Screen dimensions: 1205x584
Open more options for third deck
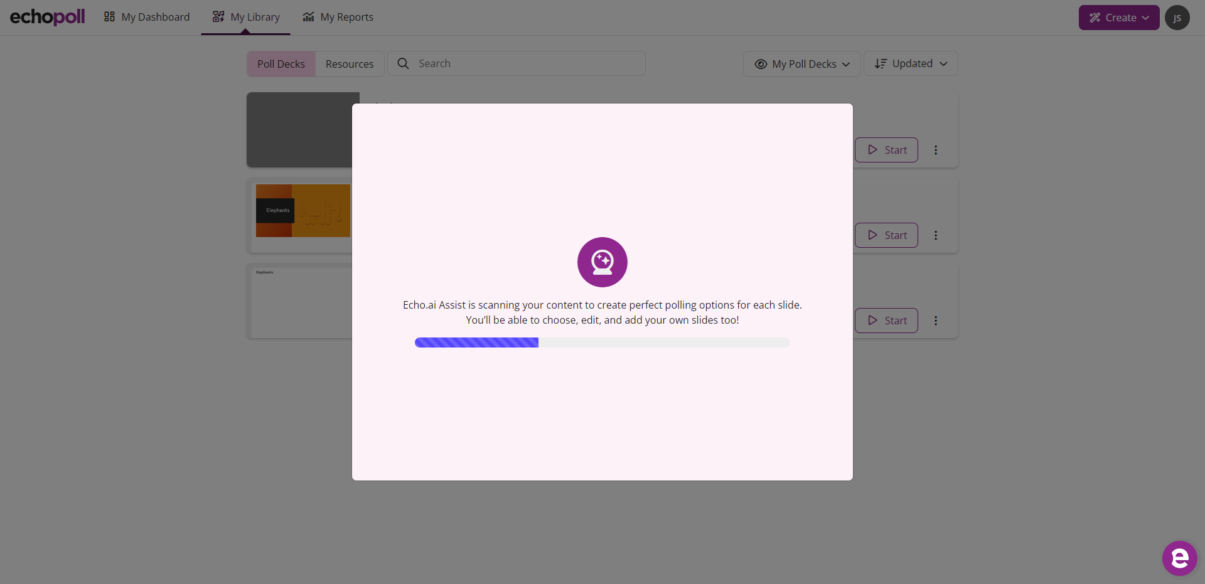(x=936, y=321)
